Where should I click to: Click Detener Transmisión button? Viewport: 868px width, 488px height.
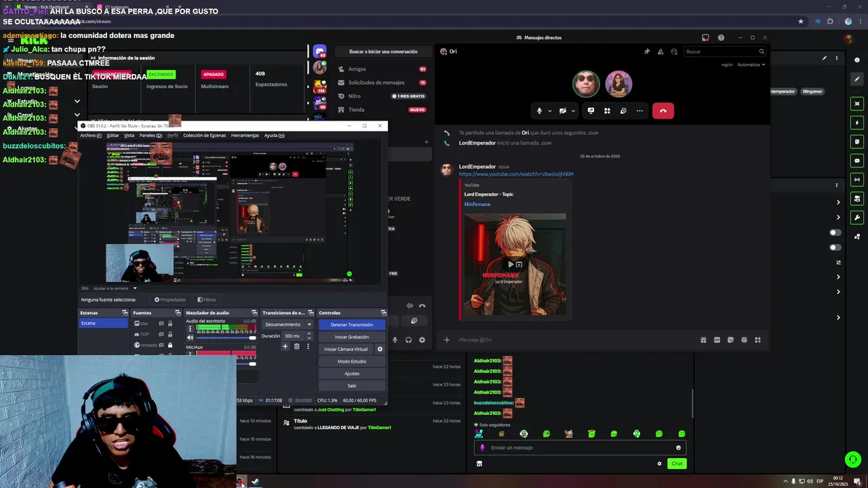pyautogui.click(x=352, y=325)
